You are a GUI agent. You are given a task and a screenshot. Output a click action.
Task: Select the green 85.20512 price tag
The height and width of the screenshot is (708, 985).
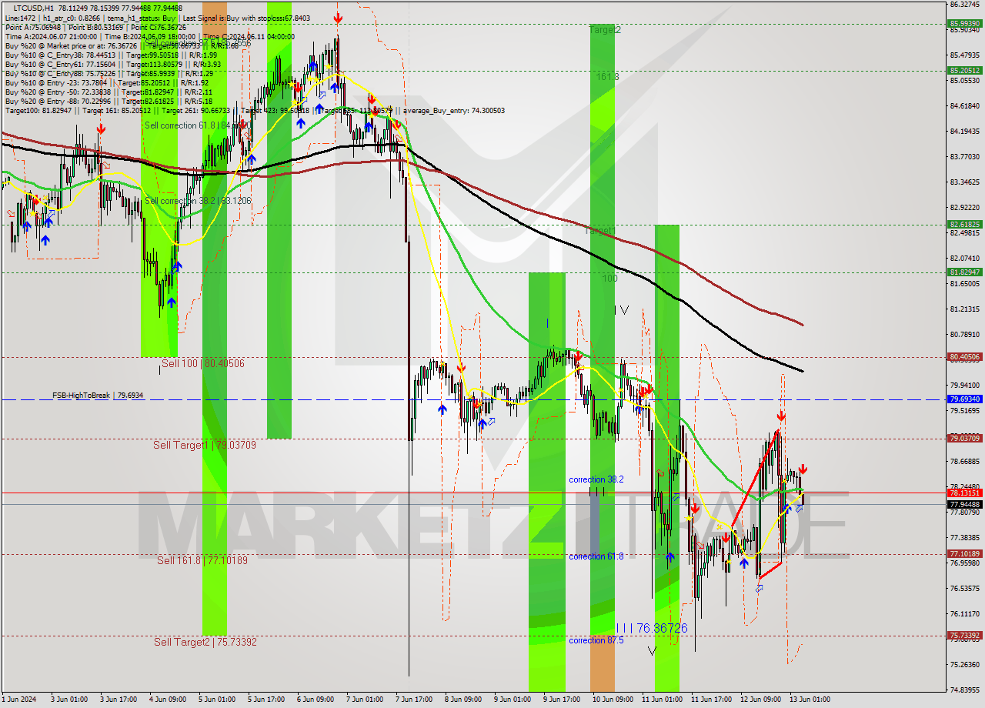964,71
